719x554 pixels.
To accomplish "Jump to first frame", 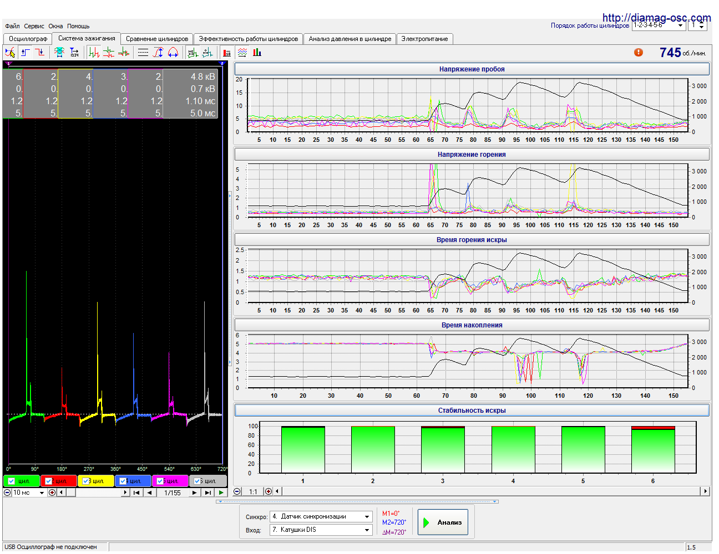I will pyautogui.click(x=136, y=493).
